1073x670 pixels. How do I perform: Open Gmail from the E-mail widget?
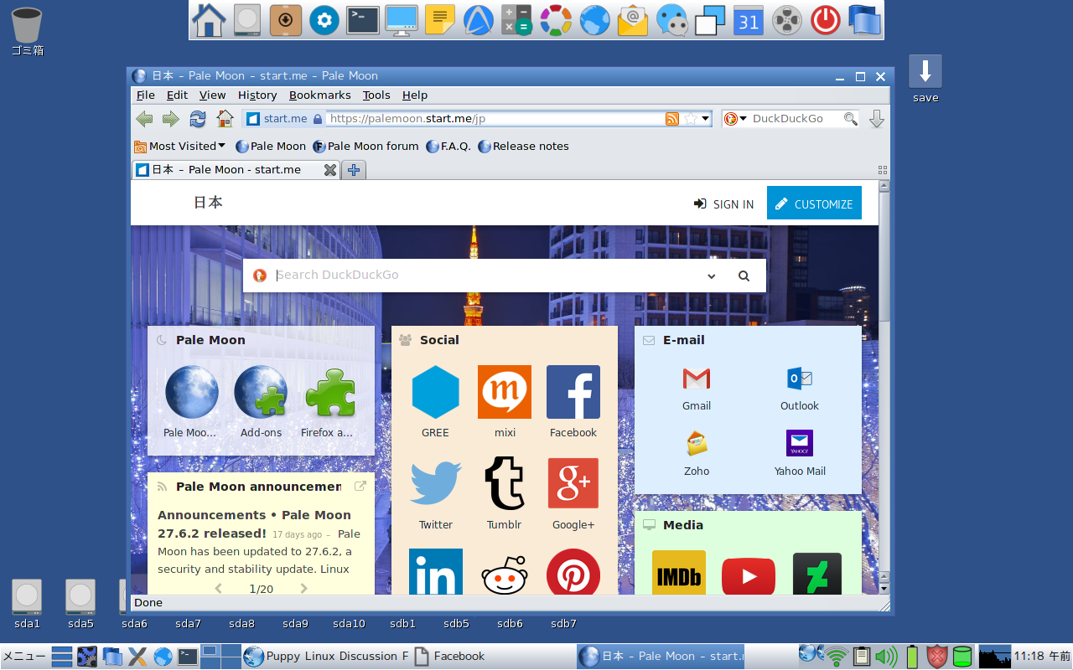click(x=696, y=379)
